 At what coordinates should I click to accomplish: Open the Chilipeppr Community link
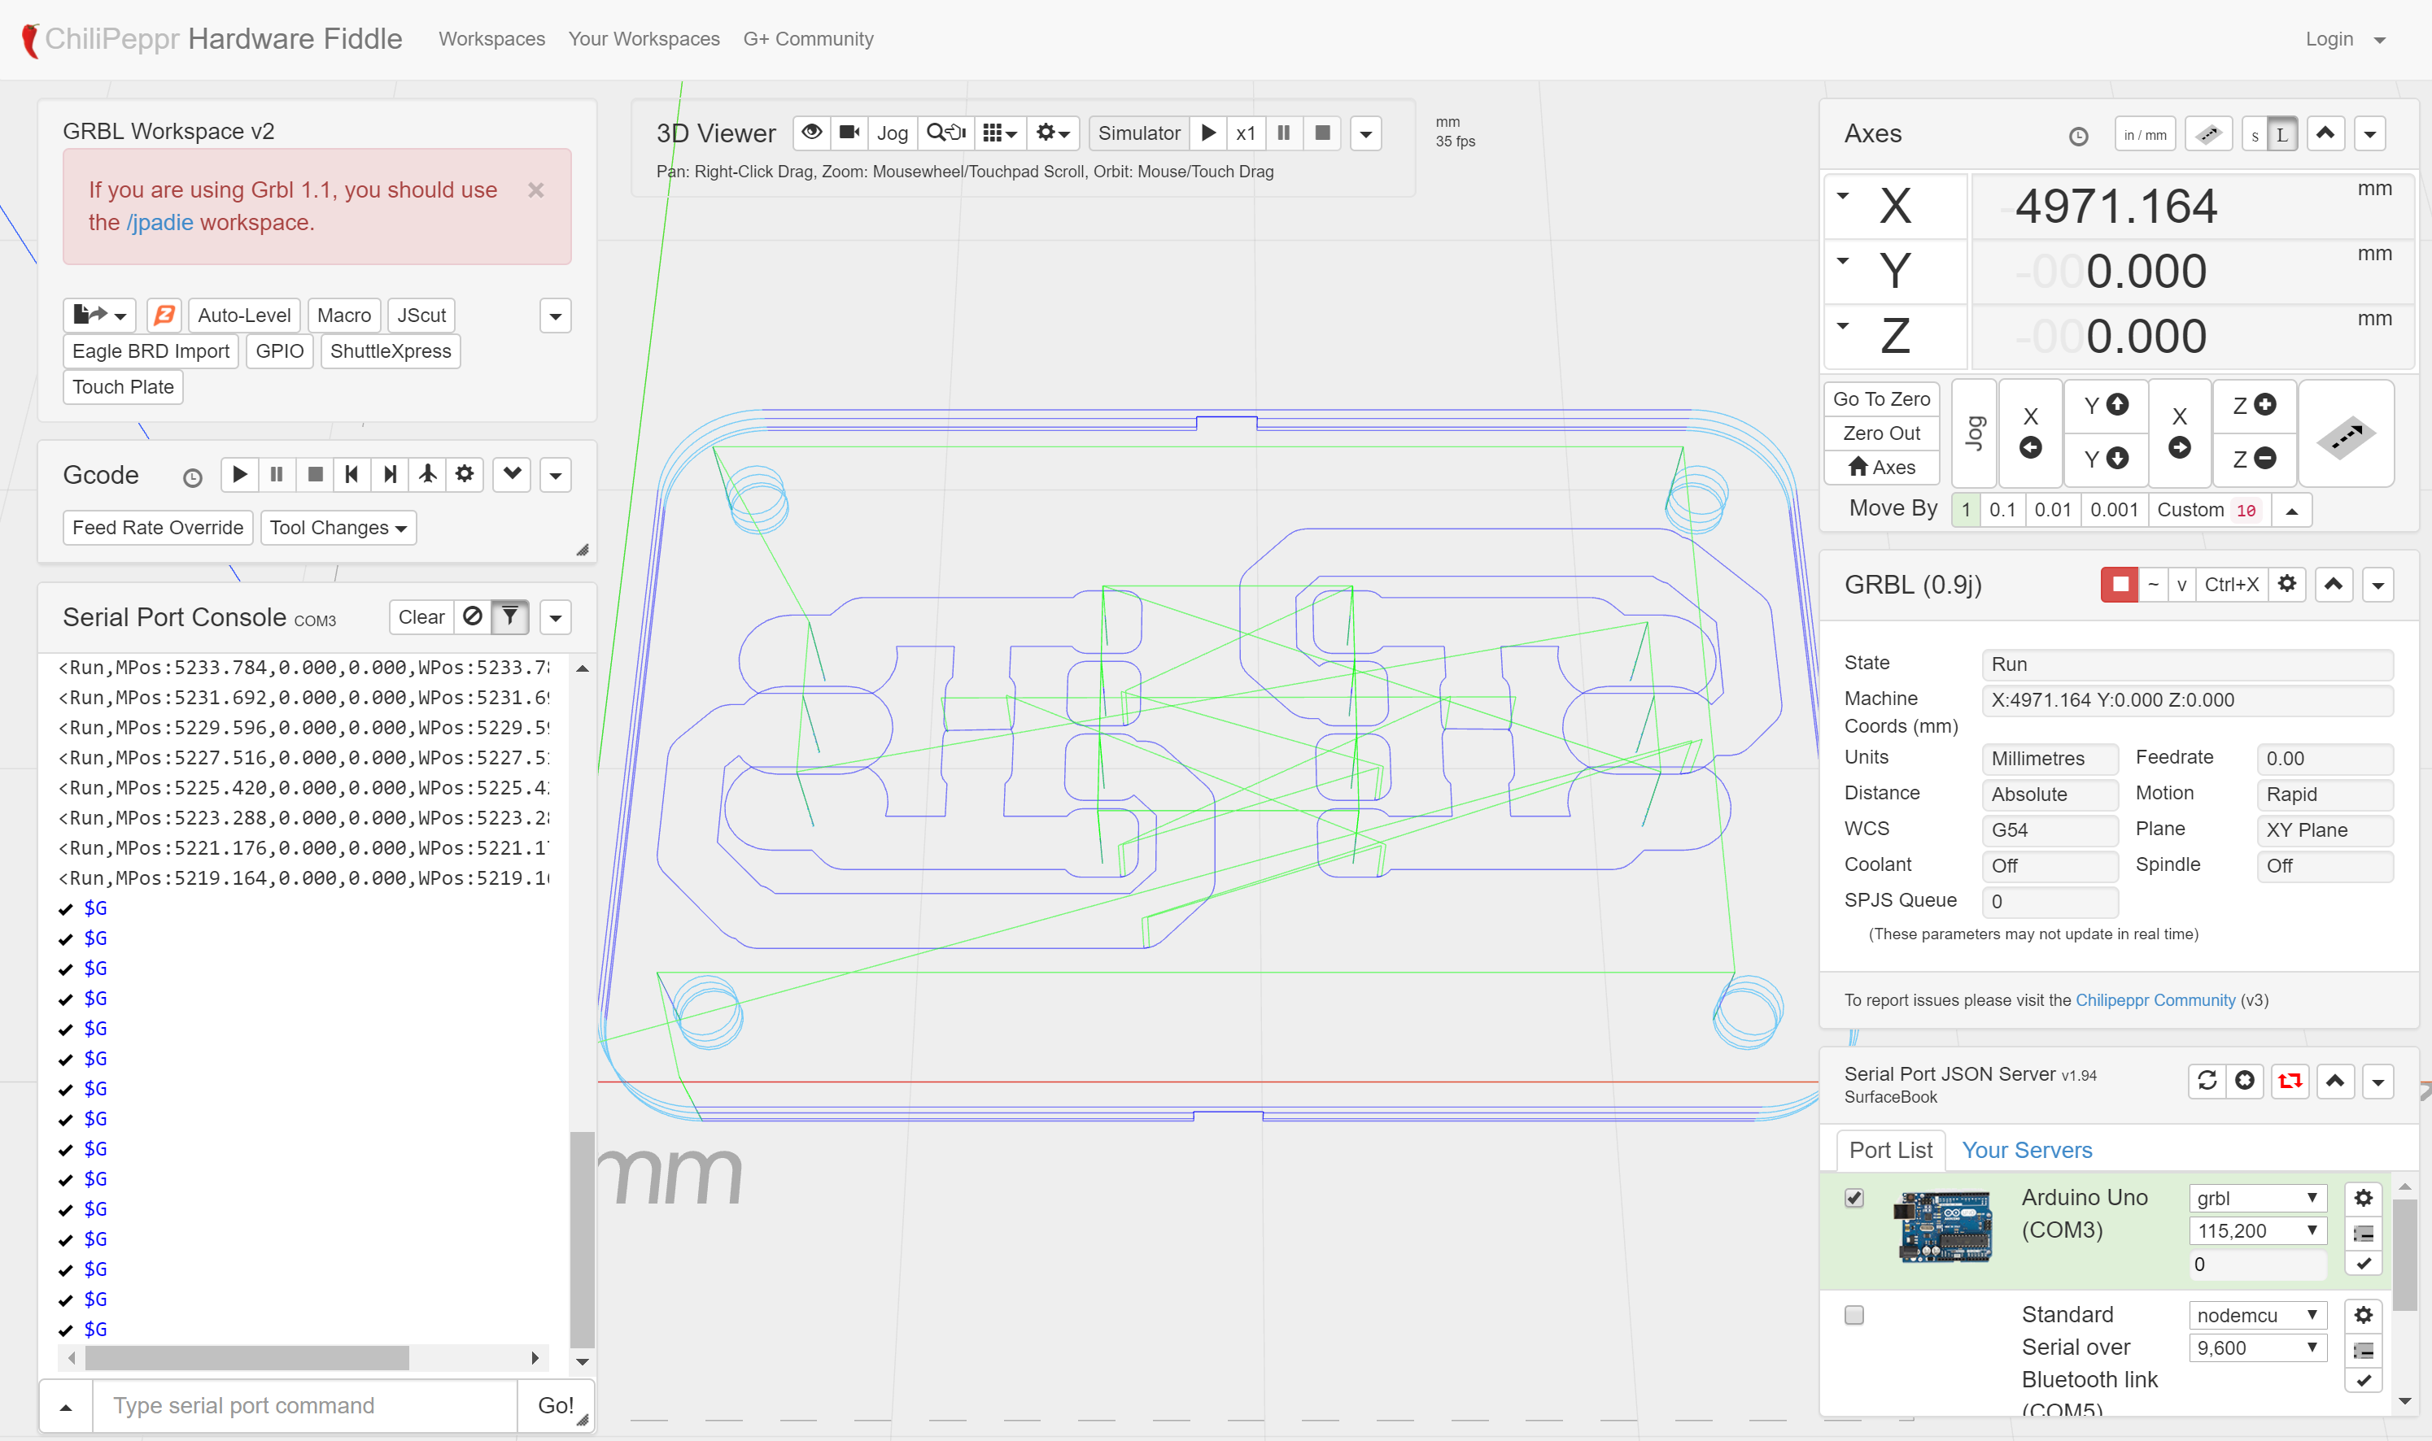coord(2155,1000)
